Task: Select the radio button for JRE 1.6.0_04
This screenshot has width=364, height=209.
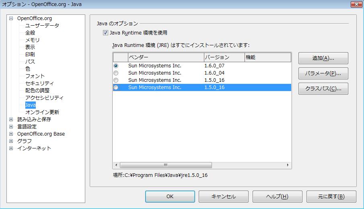Action: point(116,73)
